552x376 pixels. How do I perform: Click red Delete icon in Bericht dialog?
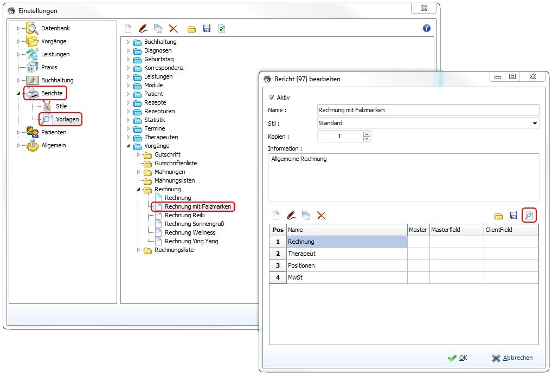pos(321,215)
